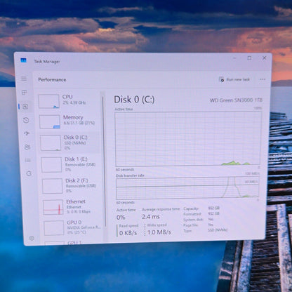The image size is (292, 292).
Task: Select the Ethernet performance item
Action: (71, 207)
